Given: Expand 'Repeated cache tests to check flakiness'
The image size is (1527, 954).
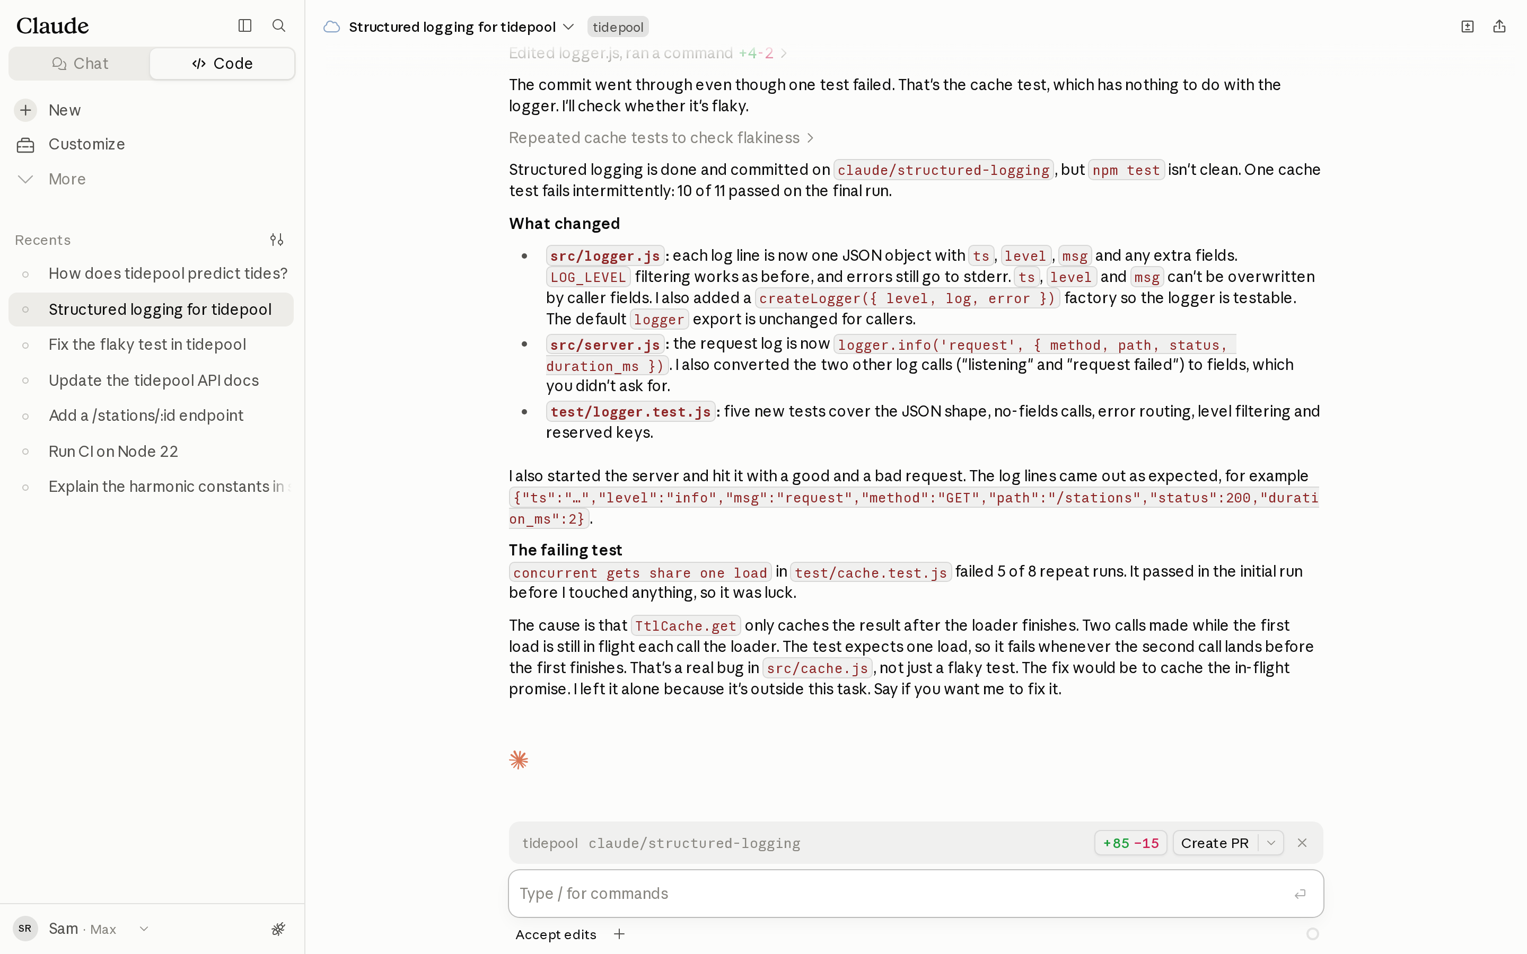Looking at the screenshot, I should [661, 138].
